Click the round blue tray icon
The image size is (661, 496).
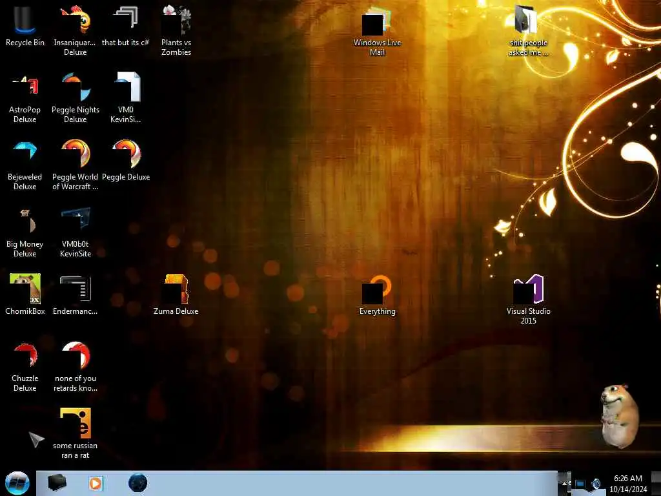[x=596, y=484]
